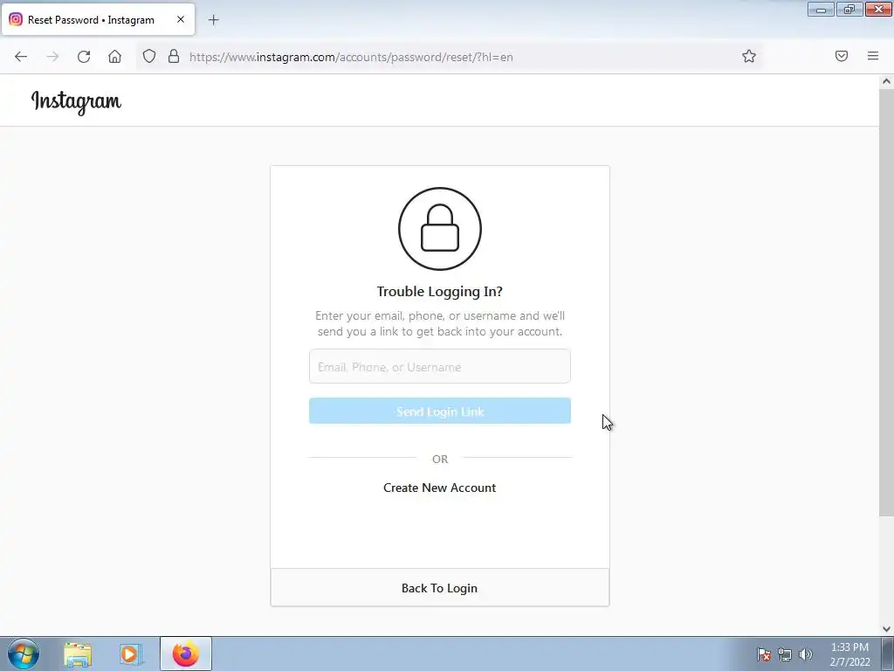Close the Reset Password tab with its X
This screenshot has width=894, height=671.
[x=181, y=19]
